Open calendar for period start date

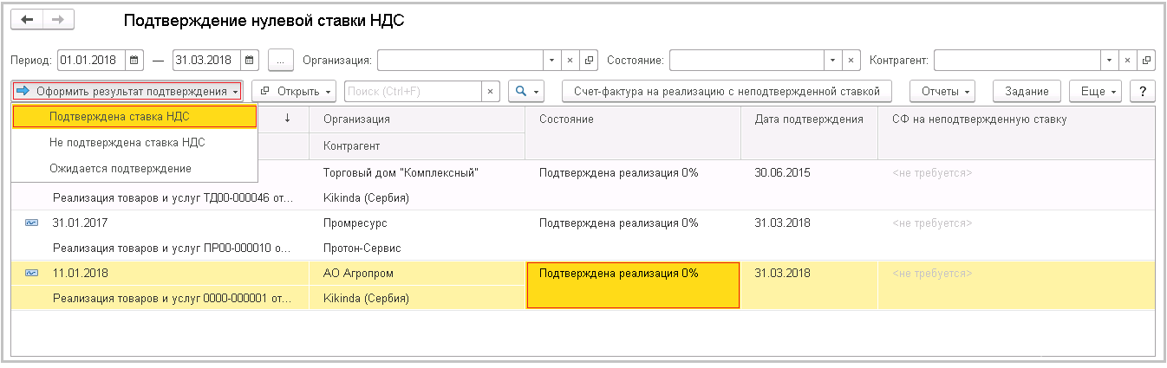[x=134, y=61]
